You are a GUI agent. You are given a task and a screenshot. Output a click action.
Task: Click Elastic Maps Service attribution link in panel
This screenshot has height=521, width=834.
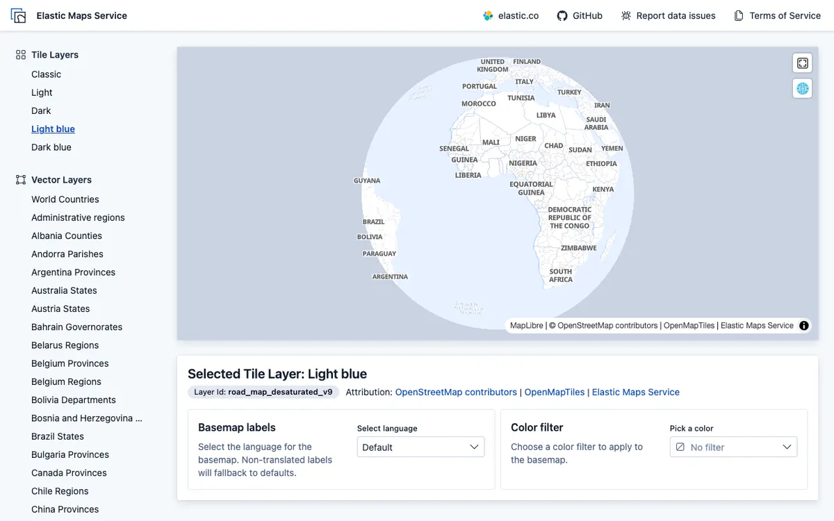click(636, 392)
